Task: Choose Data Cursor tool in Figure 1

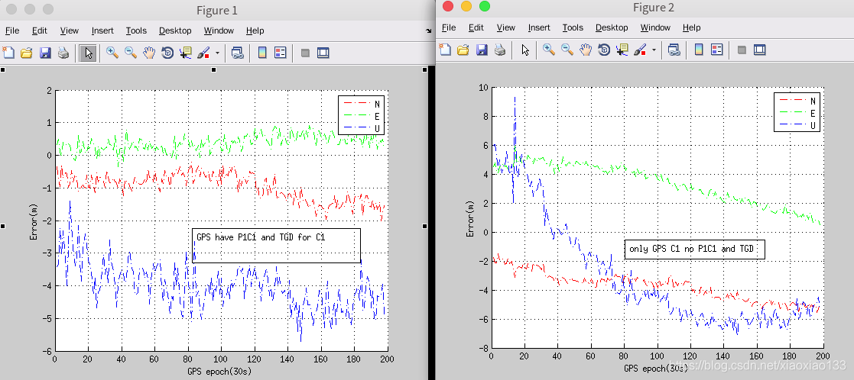Action: point(185,52)
